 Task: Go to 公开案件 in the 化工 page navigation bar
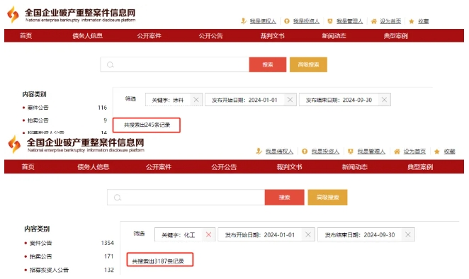click(x=159, y=167)
